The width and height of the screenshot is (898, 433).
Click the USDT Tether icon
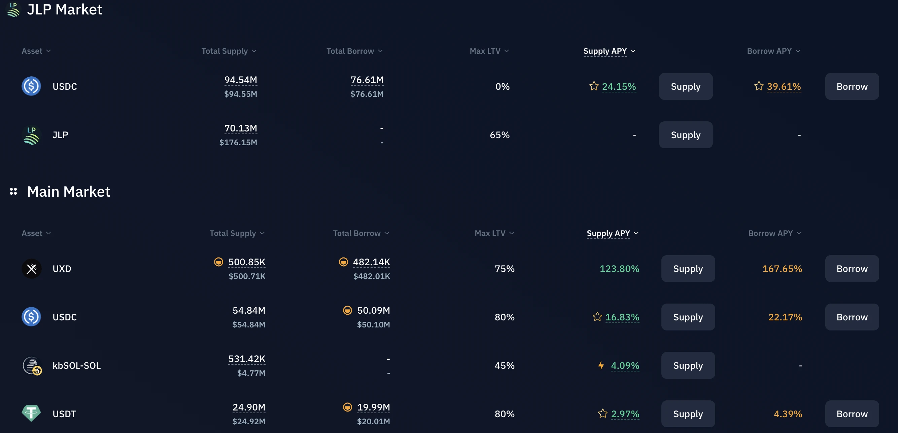tap(31, 414)
